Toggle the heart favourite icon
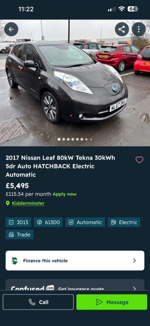 coord(140,160)
